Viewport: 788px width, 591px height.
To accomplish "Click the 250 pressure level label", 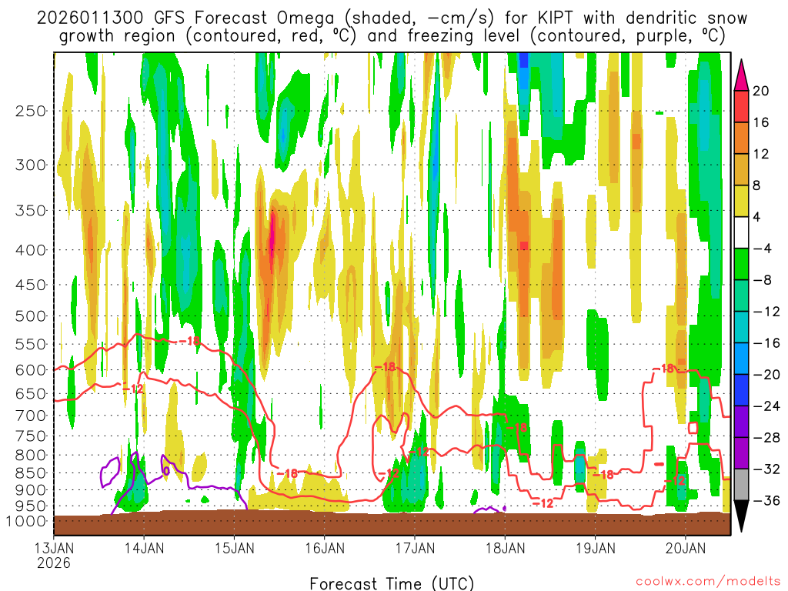I will tap(31, 111).
